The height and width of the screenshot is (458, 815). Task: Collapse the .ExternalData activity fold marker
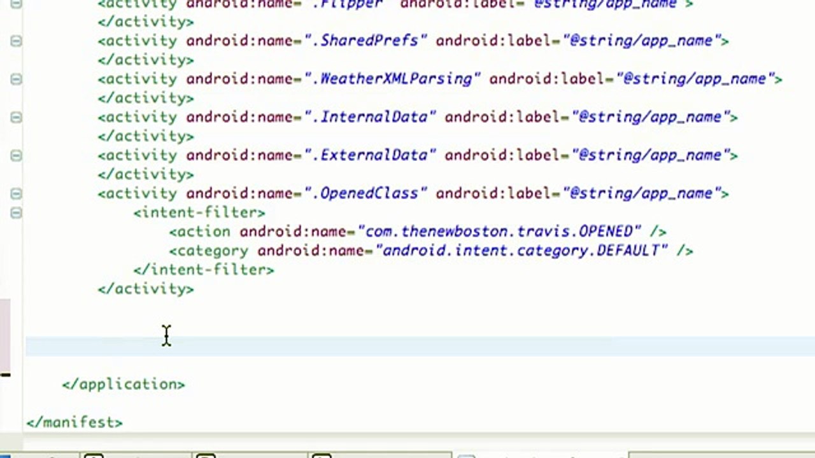[16, 155]
